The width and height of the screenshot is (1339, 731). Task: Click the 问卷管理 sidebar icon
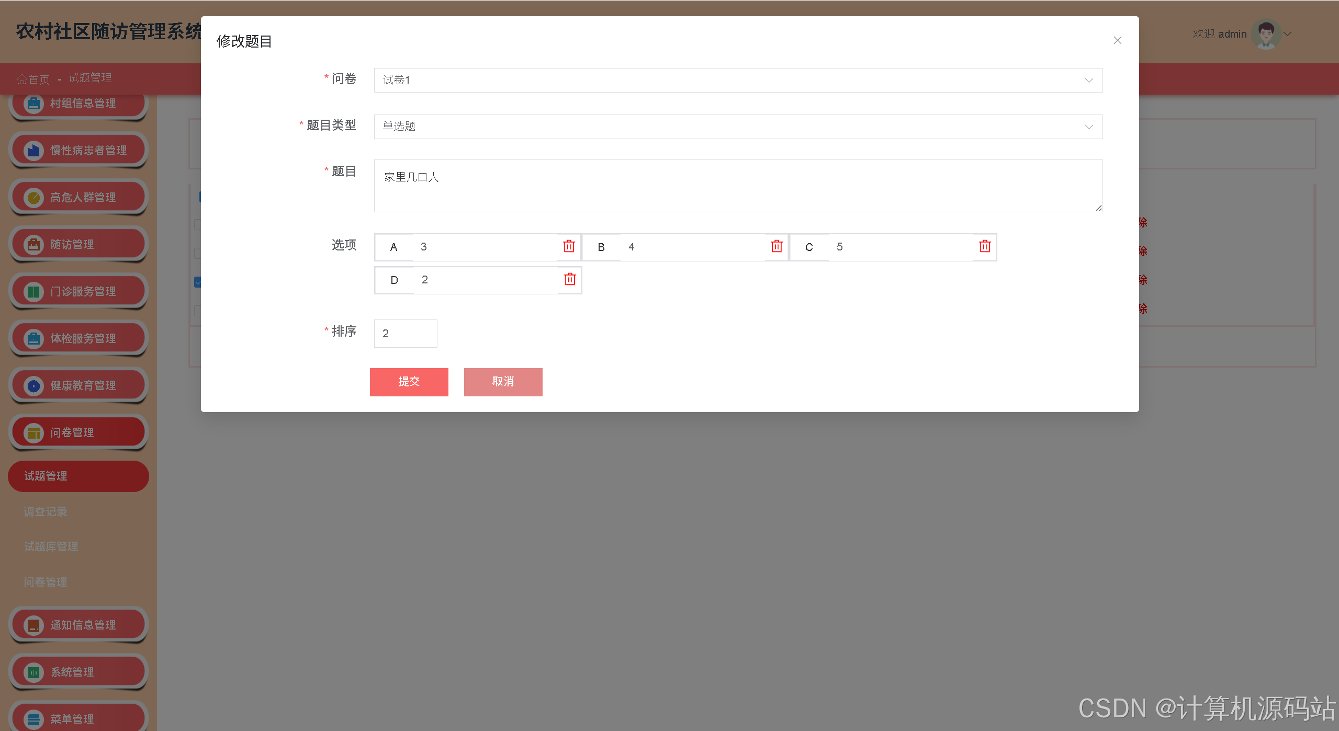click(33, 433)
